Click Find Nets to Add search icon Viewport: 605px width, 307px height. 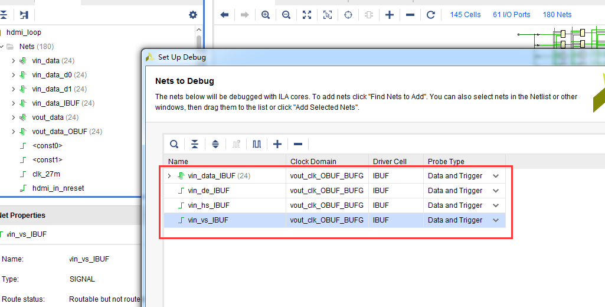174,144
